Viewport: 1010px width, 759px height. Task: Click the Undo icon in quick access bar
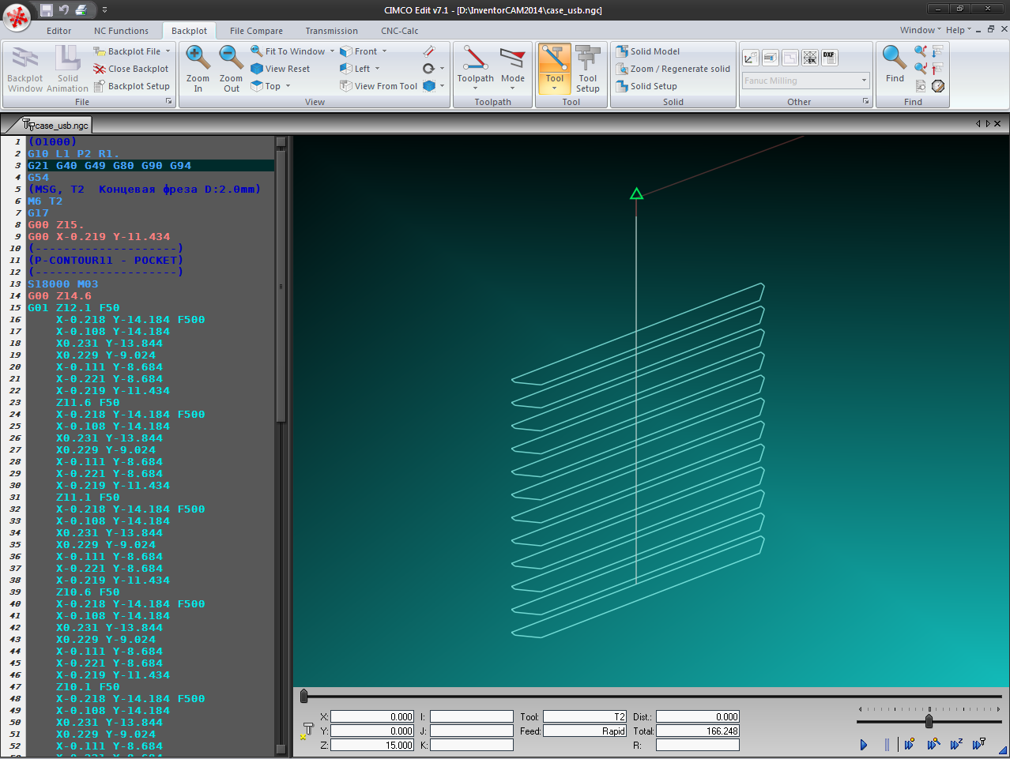click(64, 9)
